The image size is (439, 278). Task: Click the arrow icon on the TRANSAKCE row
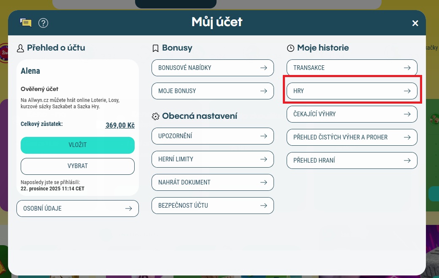pyautogui.click(x=407, y=67)
